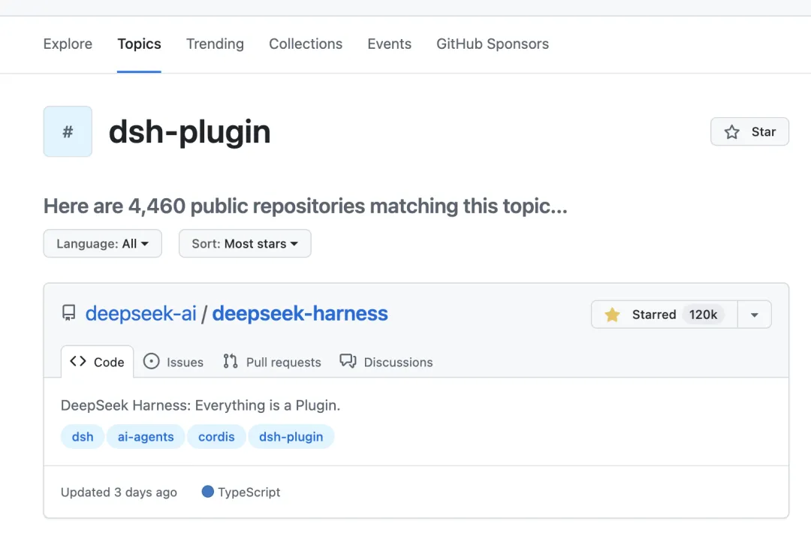This screenshot has width=811, height=533.
Task: Click the yellow filled star icon
Action: point(612,315)
